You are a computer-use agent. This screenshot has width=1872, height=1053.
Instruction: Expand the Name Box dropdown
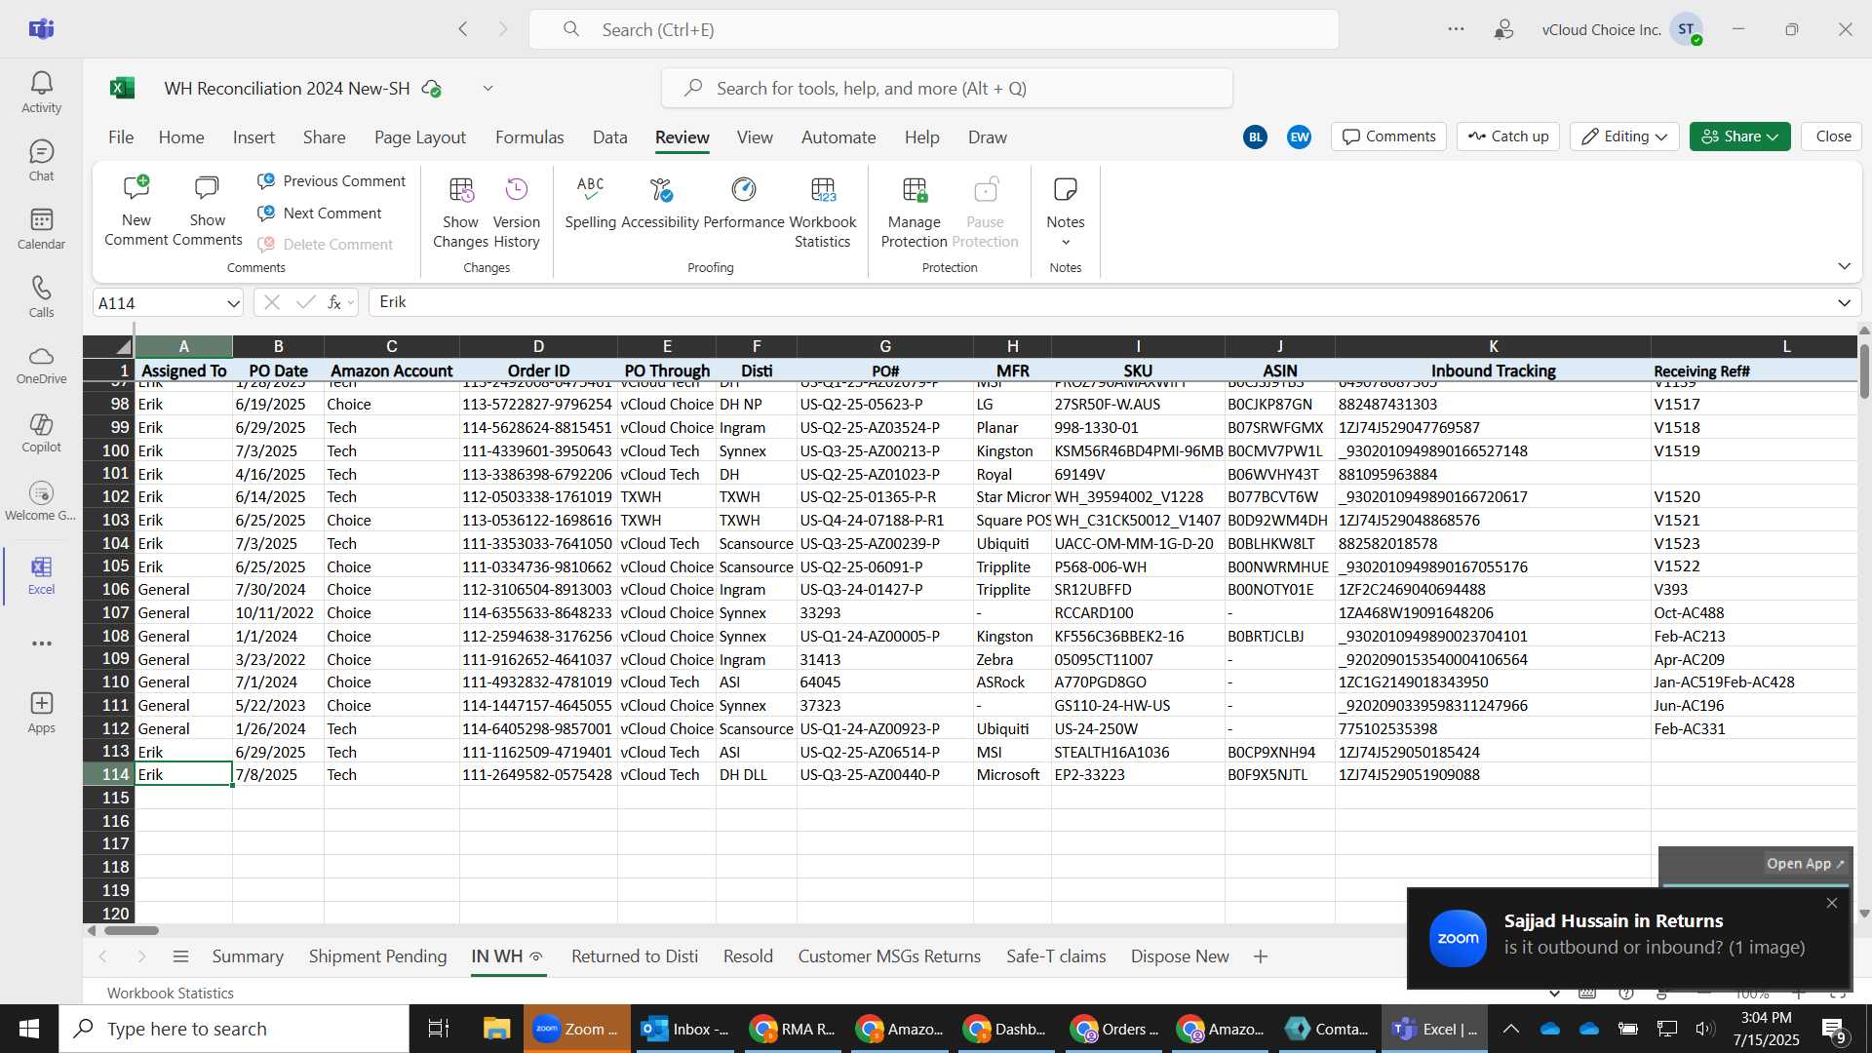click(233, 303)
